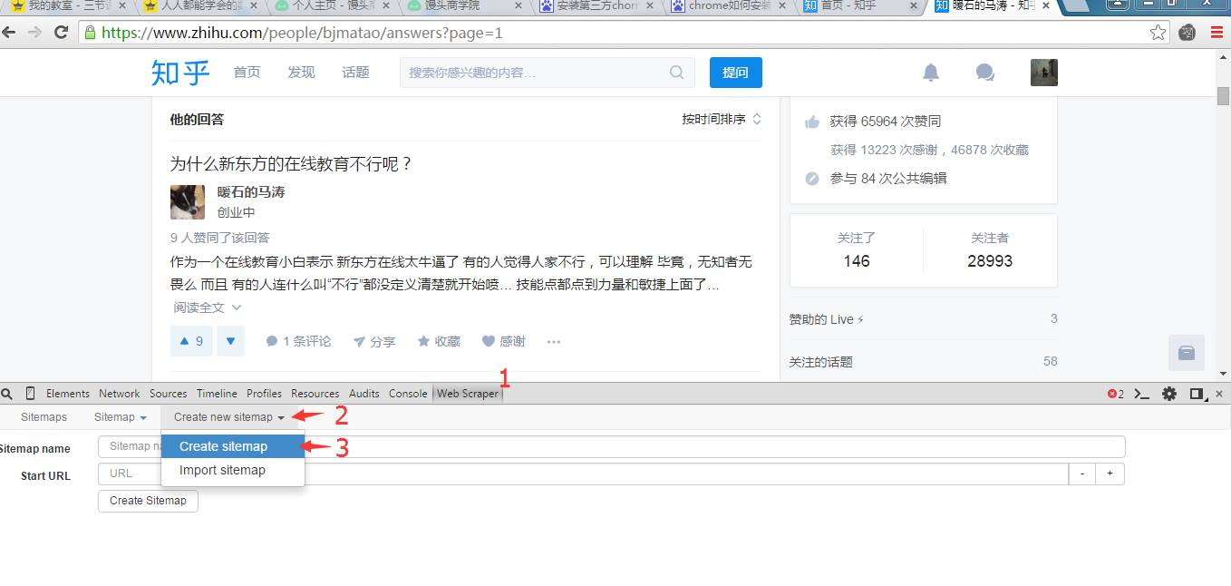This screenshot has width=1231, height=586.
Task: Click the 关注者 28993 follower count
Action: point(990,250)
